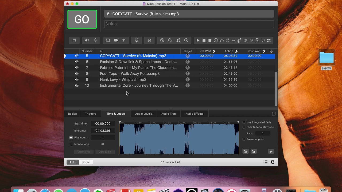This screenshot has height=192, width=342.
Task: Open the Basics tab
Action: click(72, 114)
